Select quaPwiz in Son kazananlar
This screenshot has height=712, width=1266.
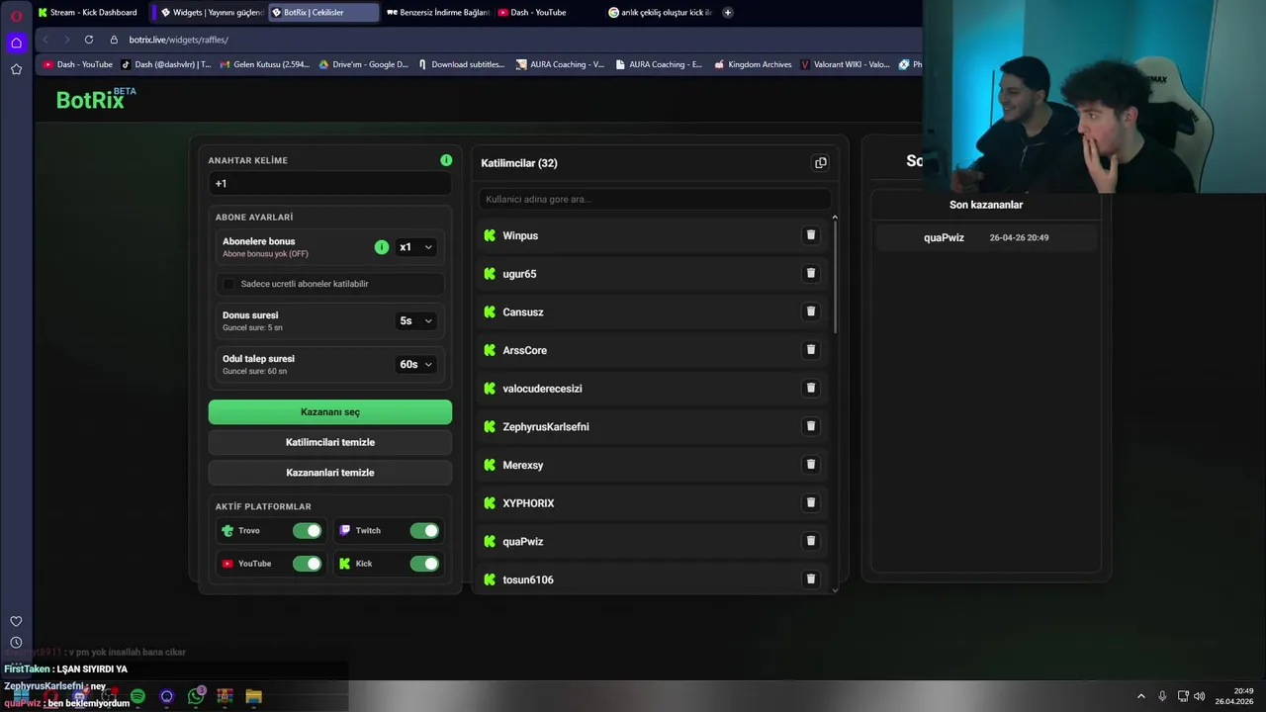point(986,237)
